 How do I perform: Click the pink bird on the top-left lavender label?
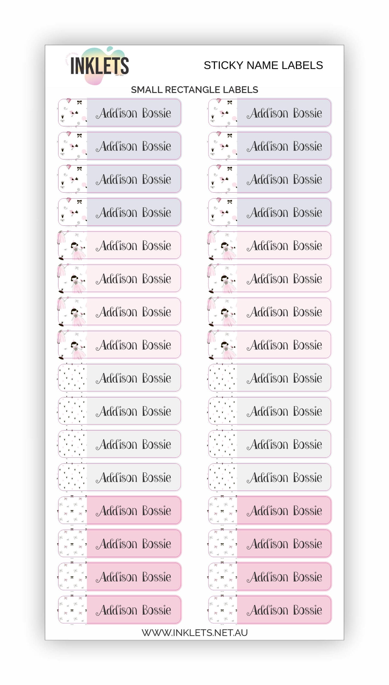(73, 113)
